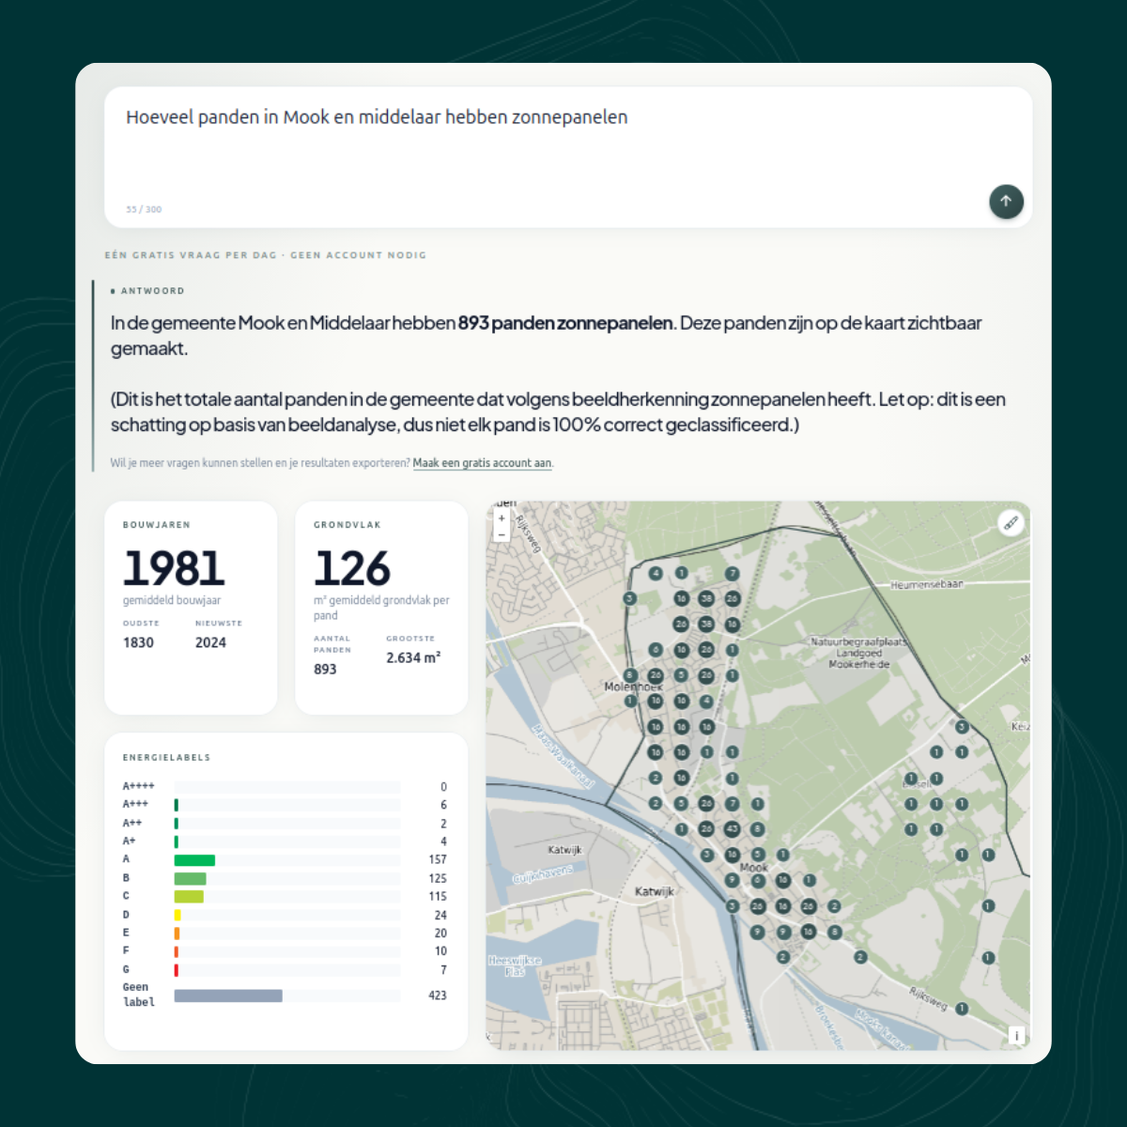The image size is (1127, 1127).
Task: Open the Maak een gratis account aan link
Action: coord(482,463)
